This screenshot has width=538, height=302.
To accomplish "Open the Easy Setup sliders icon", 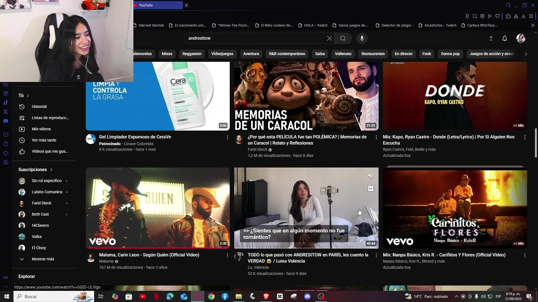I will pyautogui.click(x=531, y=16).
